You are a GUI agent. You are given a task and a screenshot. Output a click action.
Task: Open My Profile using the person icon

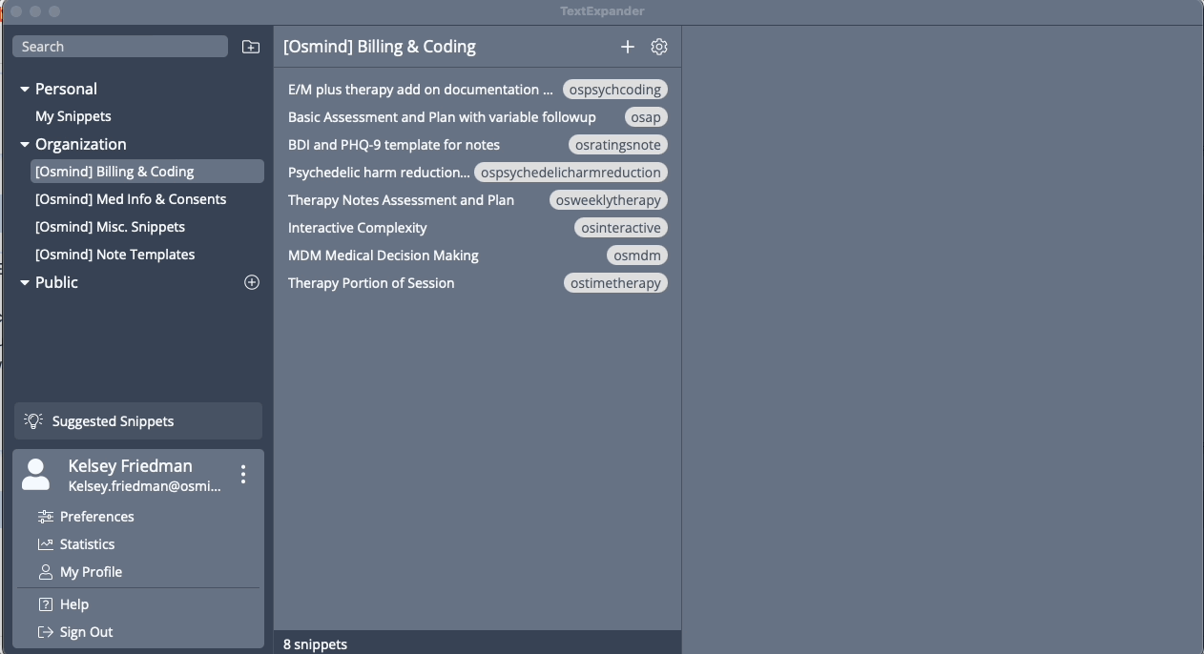[45, 572]
